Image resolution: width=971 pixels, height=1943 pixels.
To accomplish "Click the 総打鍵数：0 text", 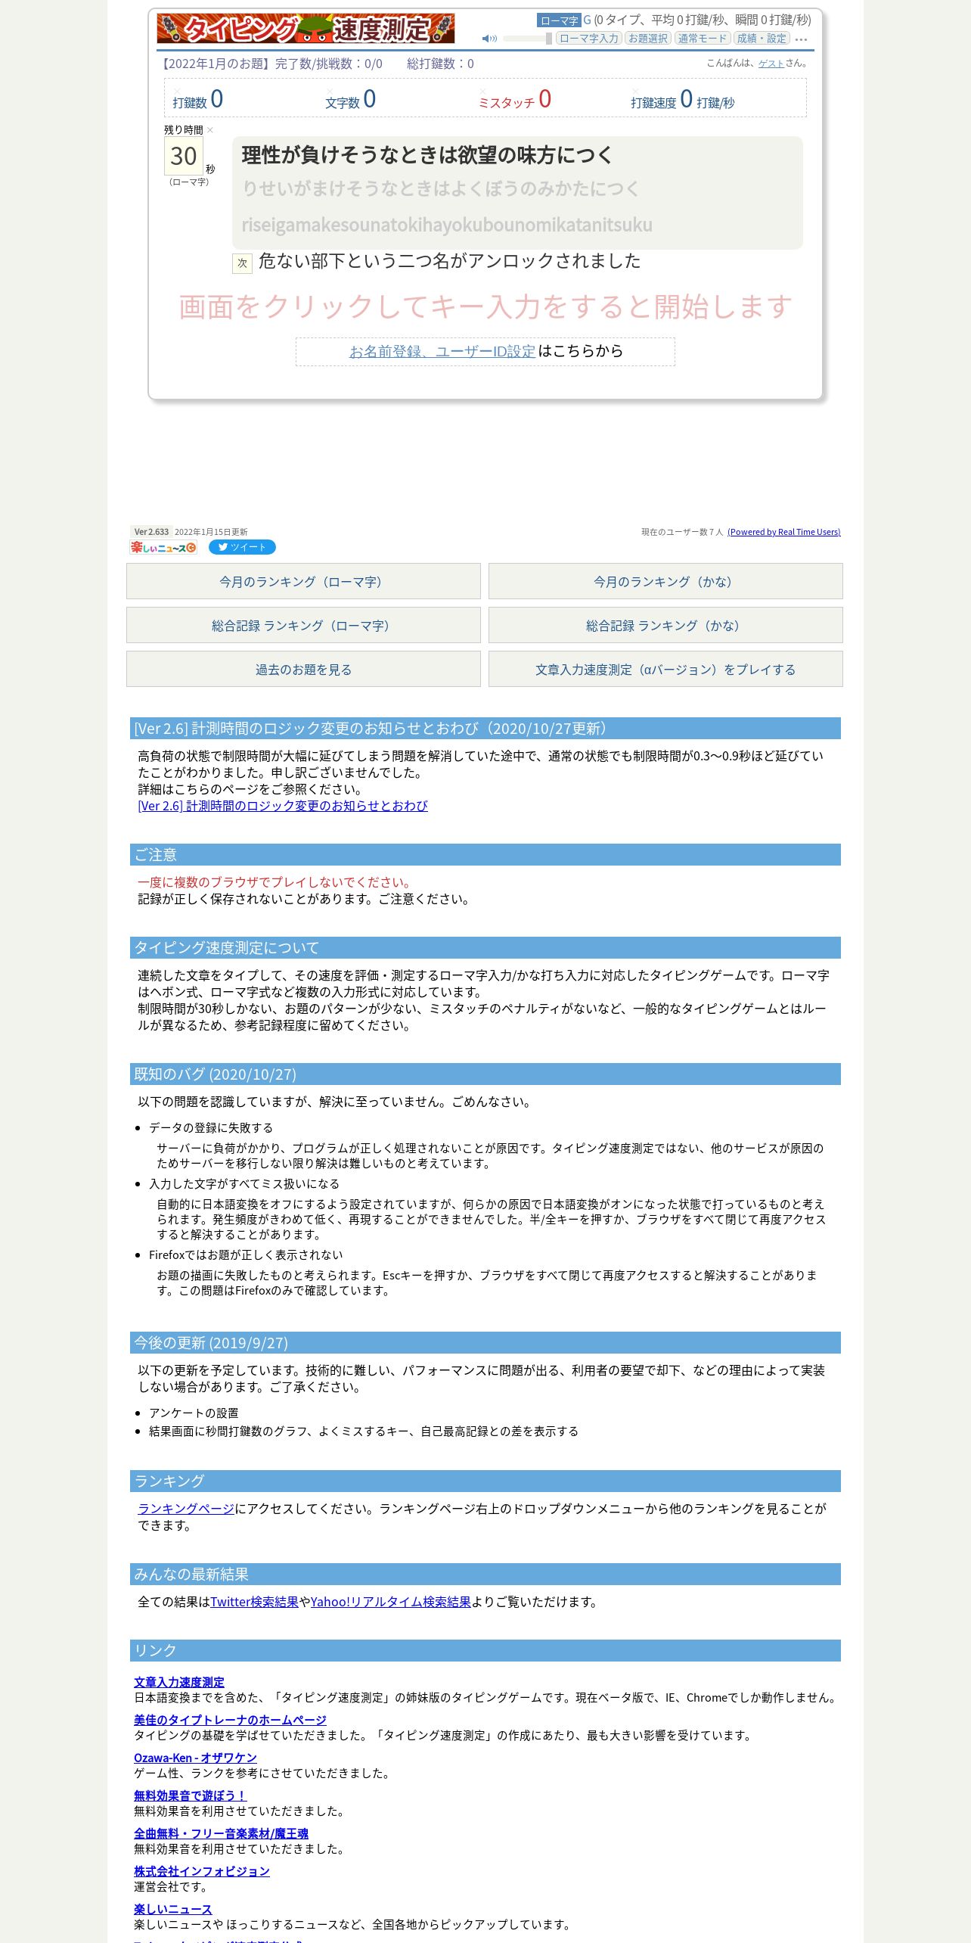I will click(440, 64).
